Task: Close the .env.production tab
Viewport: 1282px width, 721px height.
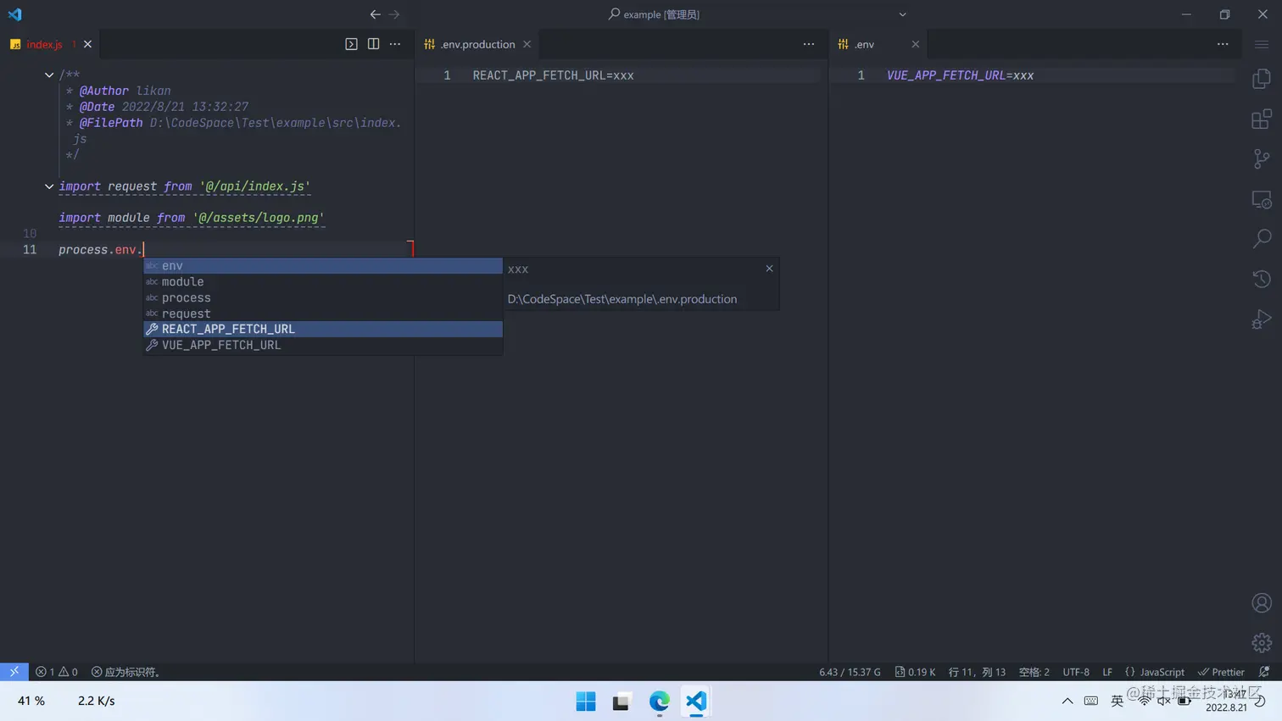Action: pyautogui.click(x=527, y=44)
